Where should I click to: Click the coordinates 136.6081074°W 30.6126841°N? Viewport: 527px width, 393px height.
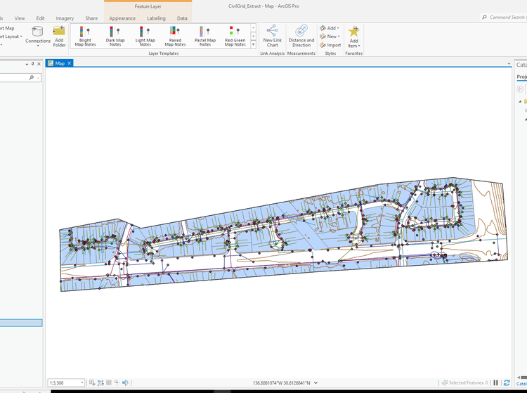(281, 382)
